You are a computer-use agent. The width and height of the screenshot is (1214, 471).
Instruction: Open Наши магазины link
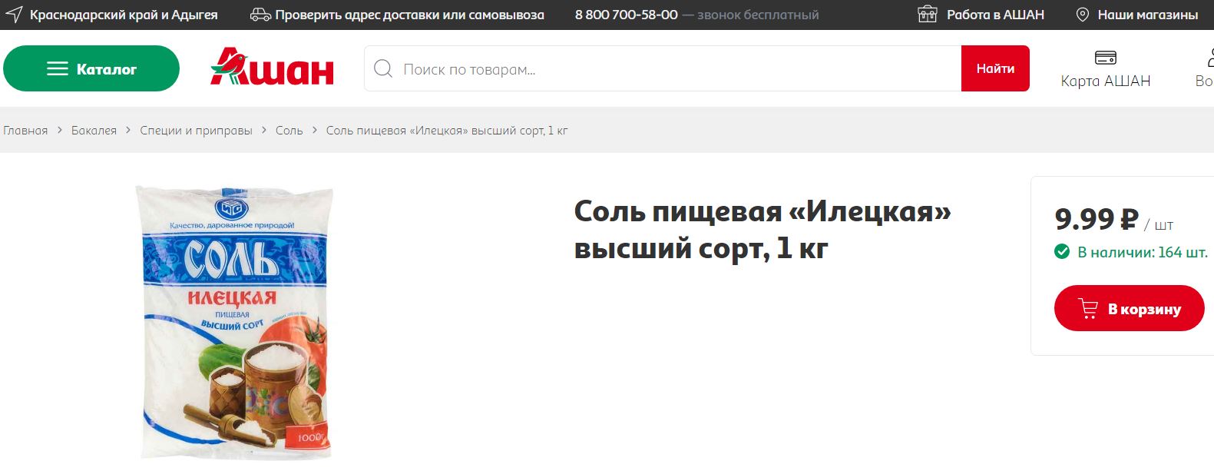(1147, 15)
